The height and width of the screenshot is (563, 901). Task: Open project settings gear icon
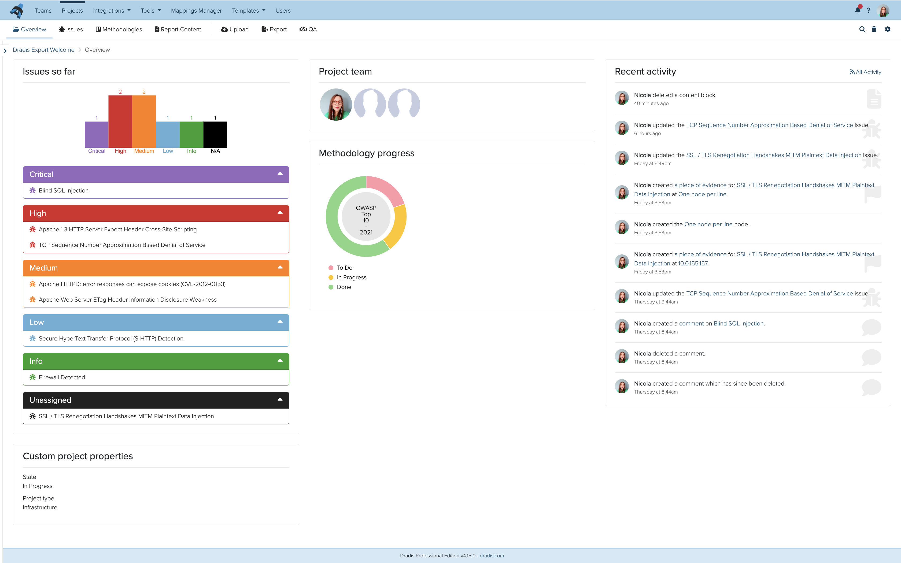coord(888,29)
